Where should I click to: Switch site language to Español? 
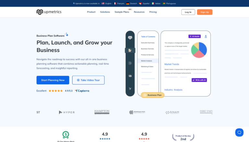pyautogui.click(x=146, y=4)
